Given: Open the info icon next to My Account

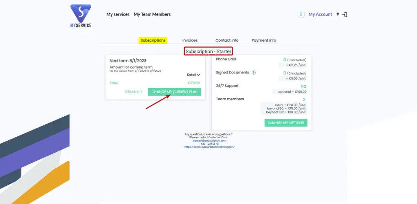Looking at the screenshot, I should pos(301,14).
